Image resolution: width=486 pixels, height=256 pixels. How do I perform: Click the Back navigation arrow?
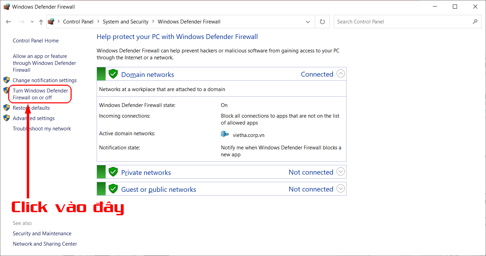coord(9,22)
